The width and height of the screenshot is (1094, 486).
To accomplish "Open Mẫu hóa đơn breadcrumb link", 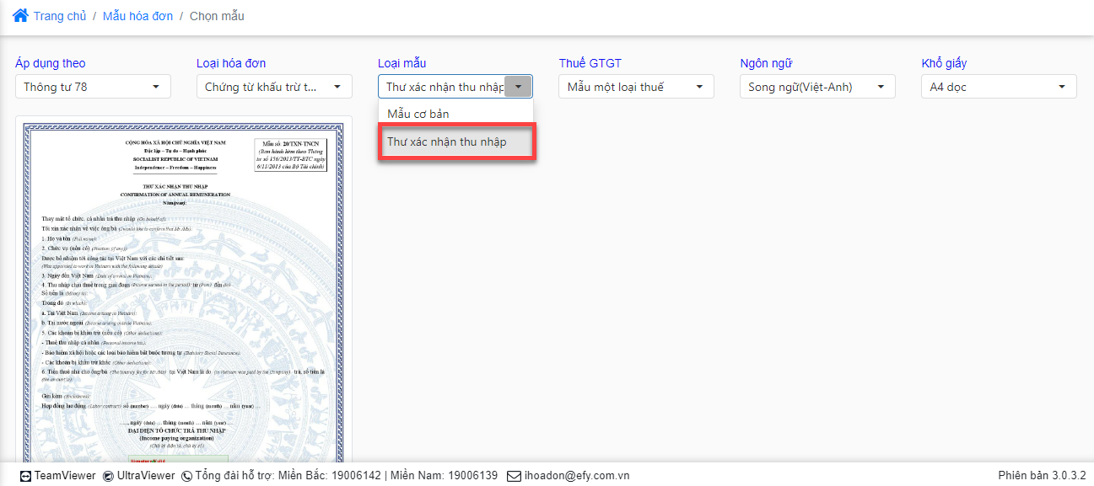I will point(136,16).
